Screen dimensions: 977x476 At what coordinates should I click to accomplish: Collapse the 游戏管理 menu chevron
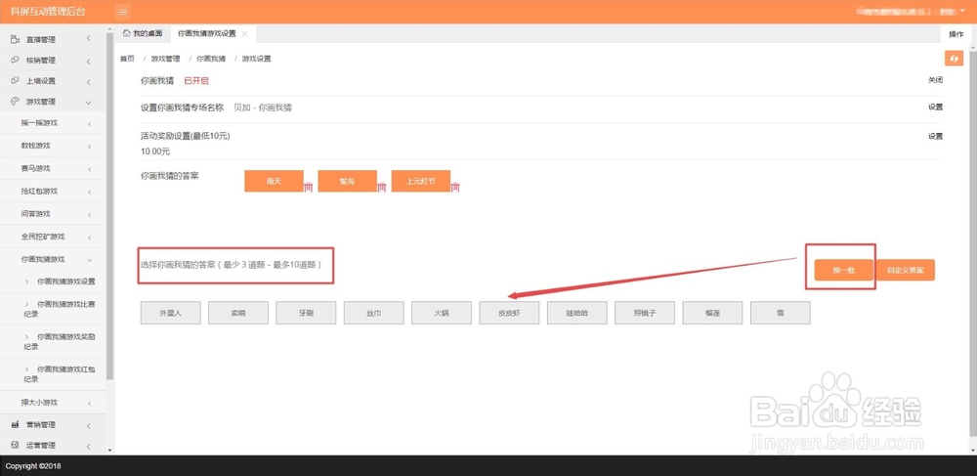click(x=89, y=103)
